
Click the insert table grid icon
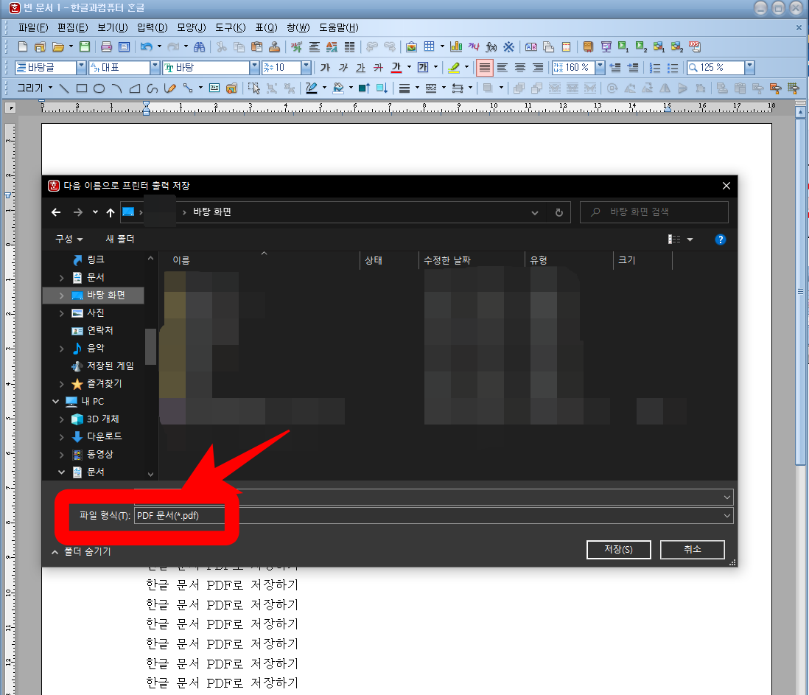coord(430,47)
